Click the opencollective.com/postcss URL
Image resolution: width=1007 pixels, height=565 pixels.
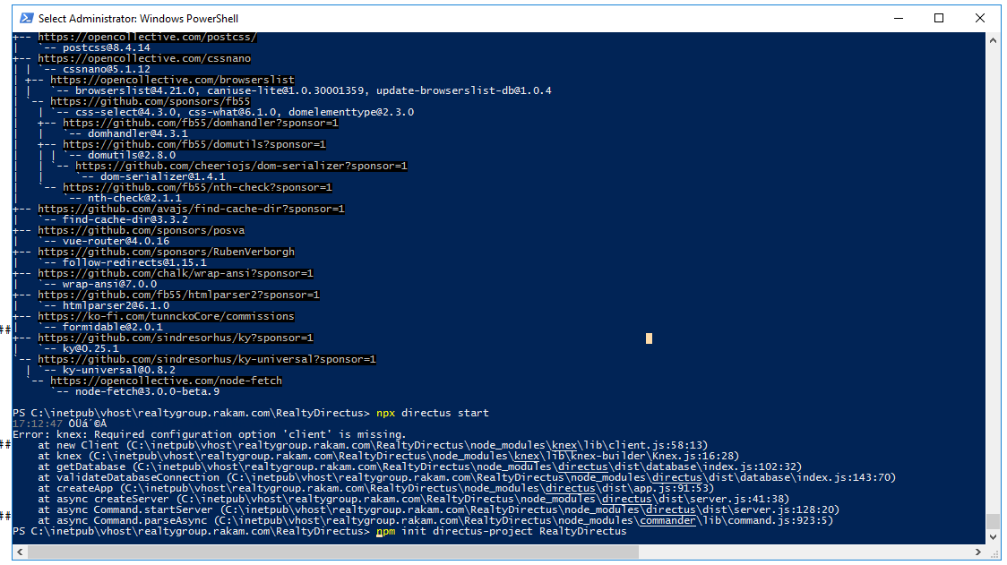(147, 38)
